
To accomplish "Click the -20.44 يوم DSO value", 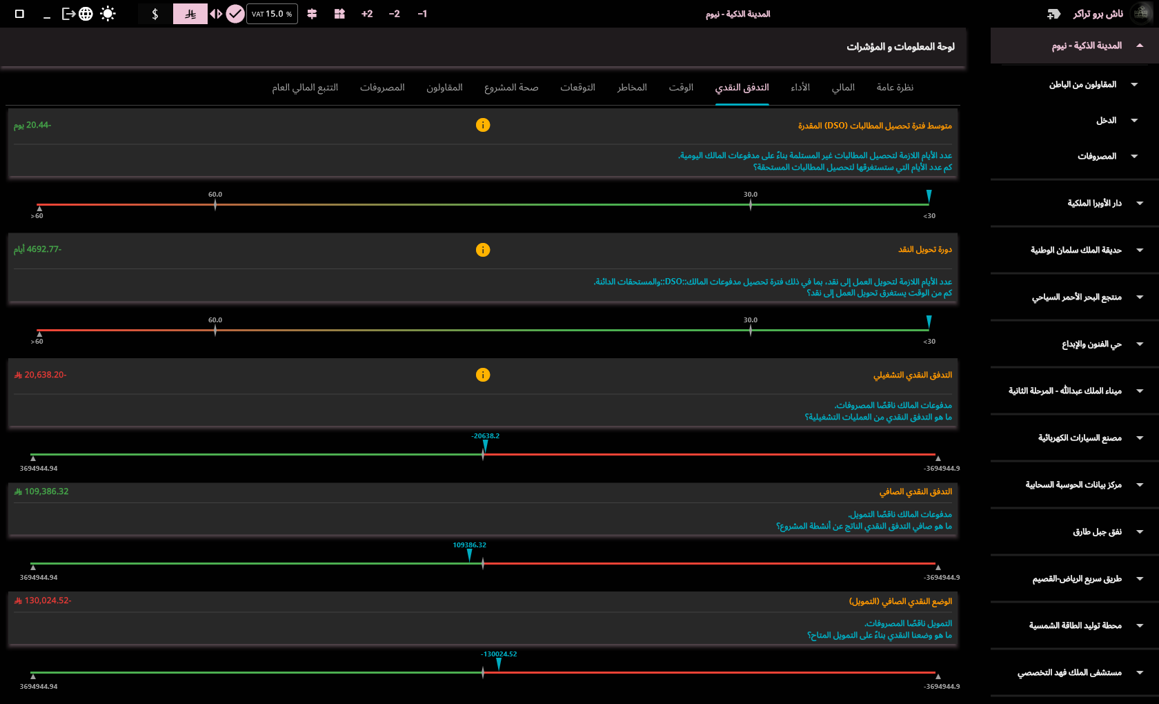I will pyautogui.click(x=32, y=125).
